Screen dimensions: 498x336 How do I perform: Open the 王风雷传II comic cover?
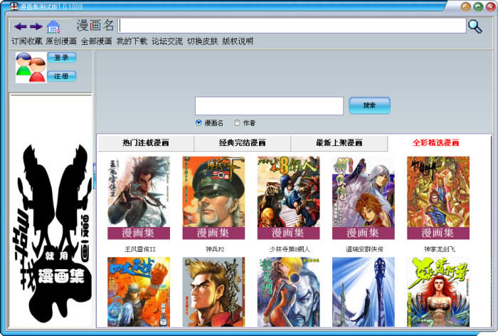(x=139, y=198)
